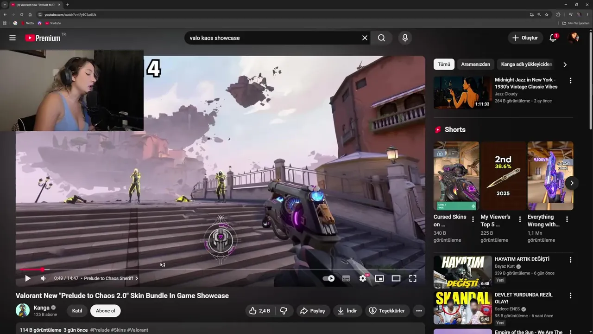The image size is (593, 334).
Task: Play the video
Action: pos(27,278)
